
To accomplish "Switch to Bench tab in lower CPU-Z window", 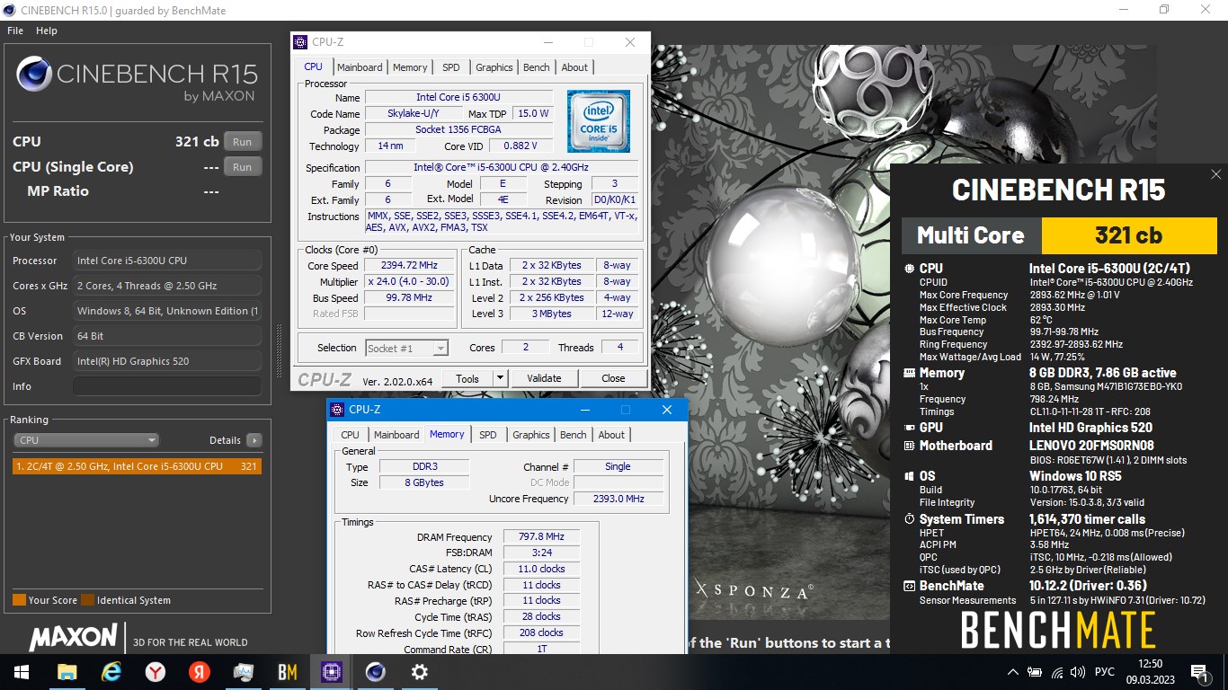I will click(574, 435).
